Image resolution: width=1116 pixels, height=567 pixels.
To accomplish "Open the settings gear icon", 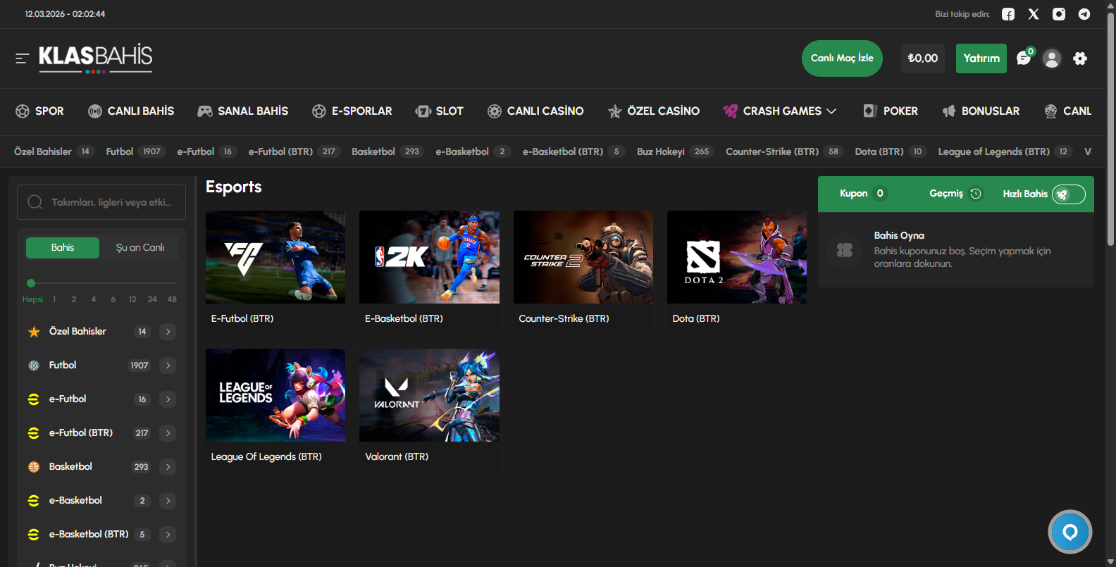I will coord(1080,58).
